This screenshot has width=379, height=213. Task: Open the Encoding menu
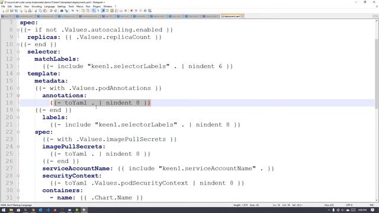point(37,7)
